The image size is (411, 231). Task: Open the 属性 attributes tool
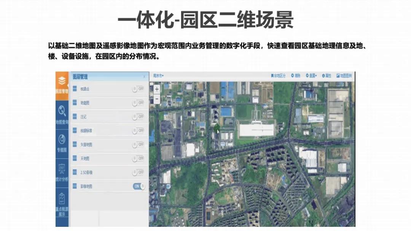click(x=327, y=76)
